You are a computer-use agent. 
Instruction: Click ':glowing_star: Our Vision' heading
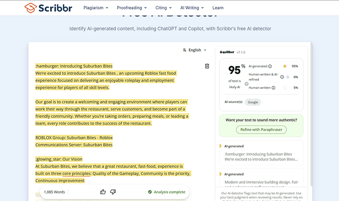click(59, 159)
